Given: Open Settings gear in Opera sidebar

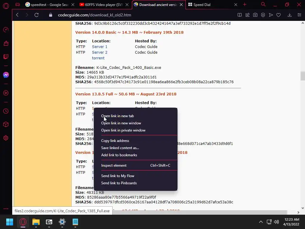Looking at the screenshot, I should (x=6, y=138).
